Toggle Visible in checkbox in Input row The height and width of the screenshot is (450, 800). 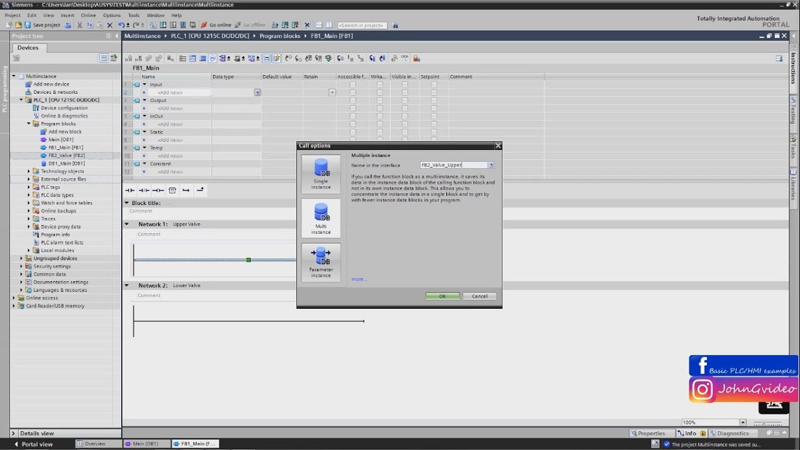pyautogui.click(x=404, y=84)
